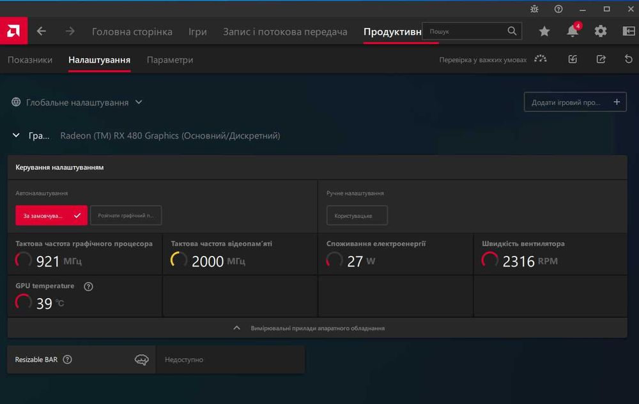
Task: Click Додати ігровий профіль button
Action: (x=575, y=101)
